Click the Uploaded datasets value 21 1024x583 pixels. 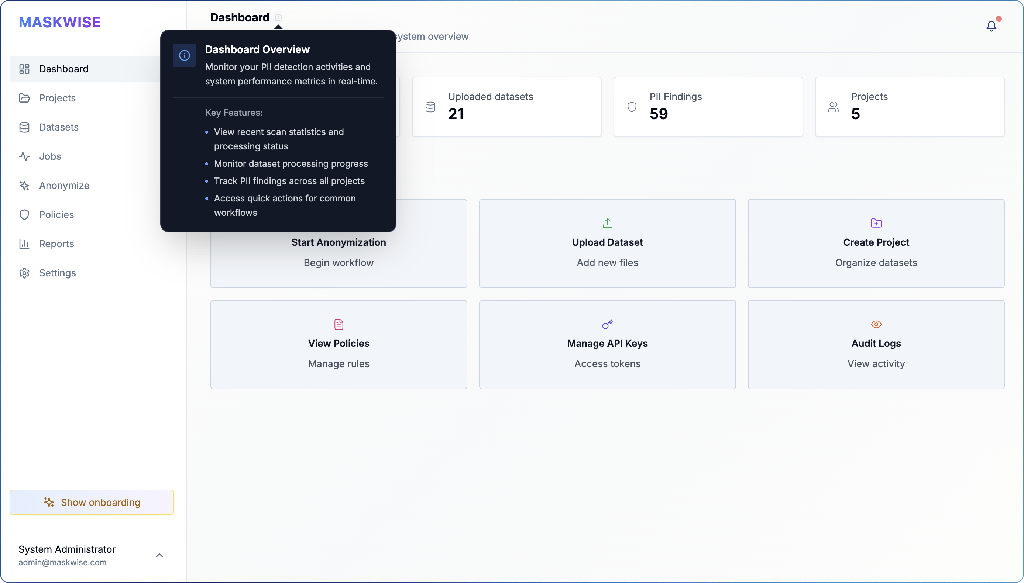coord(456,114)
